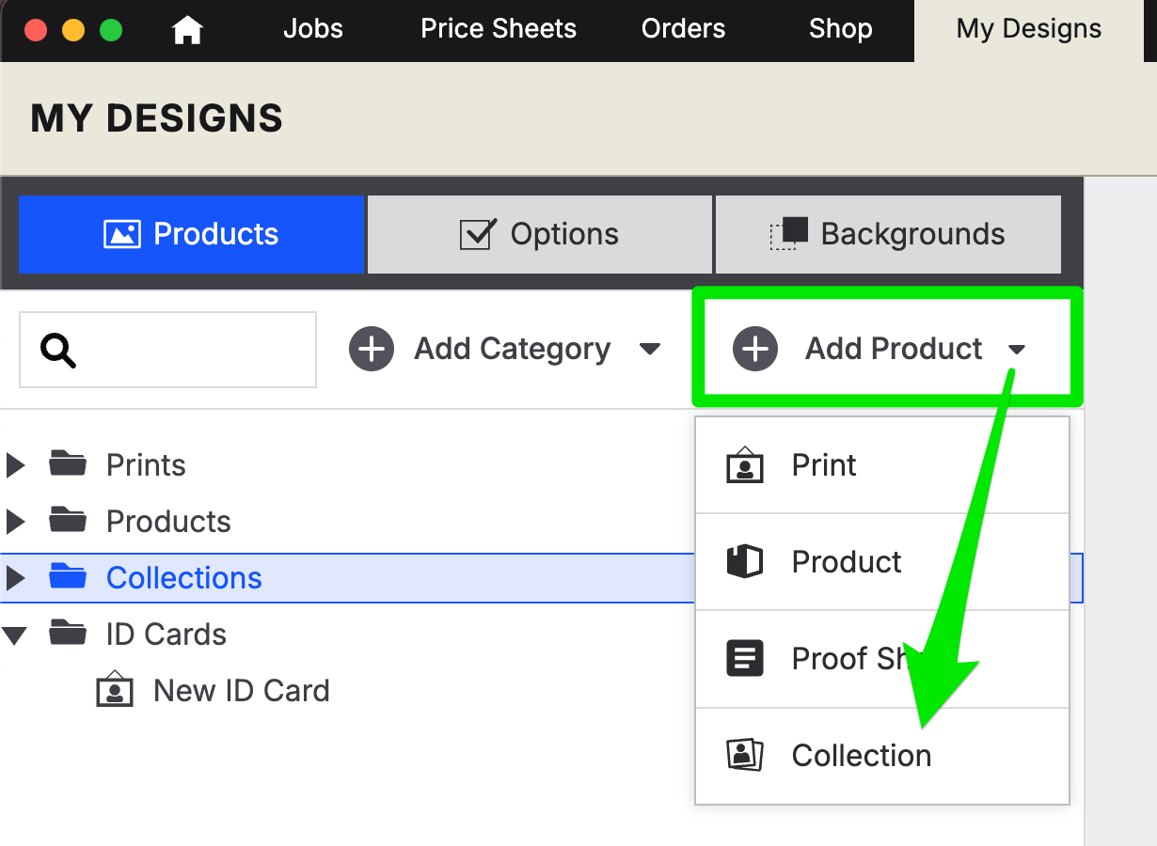Click the New ID Card portrait icon

pyautogui.click(x=115, y=690)
